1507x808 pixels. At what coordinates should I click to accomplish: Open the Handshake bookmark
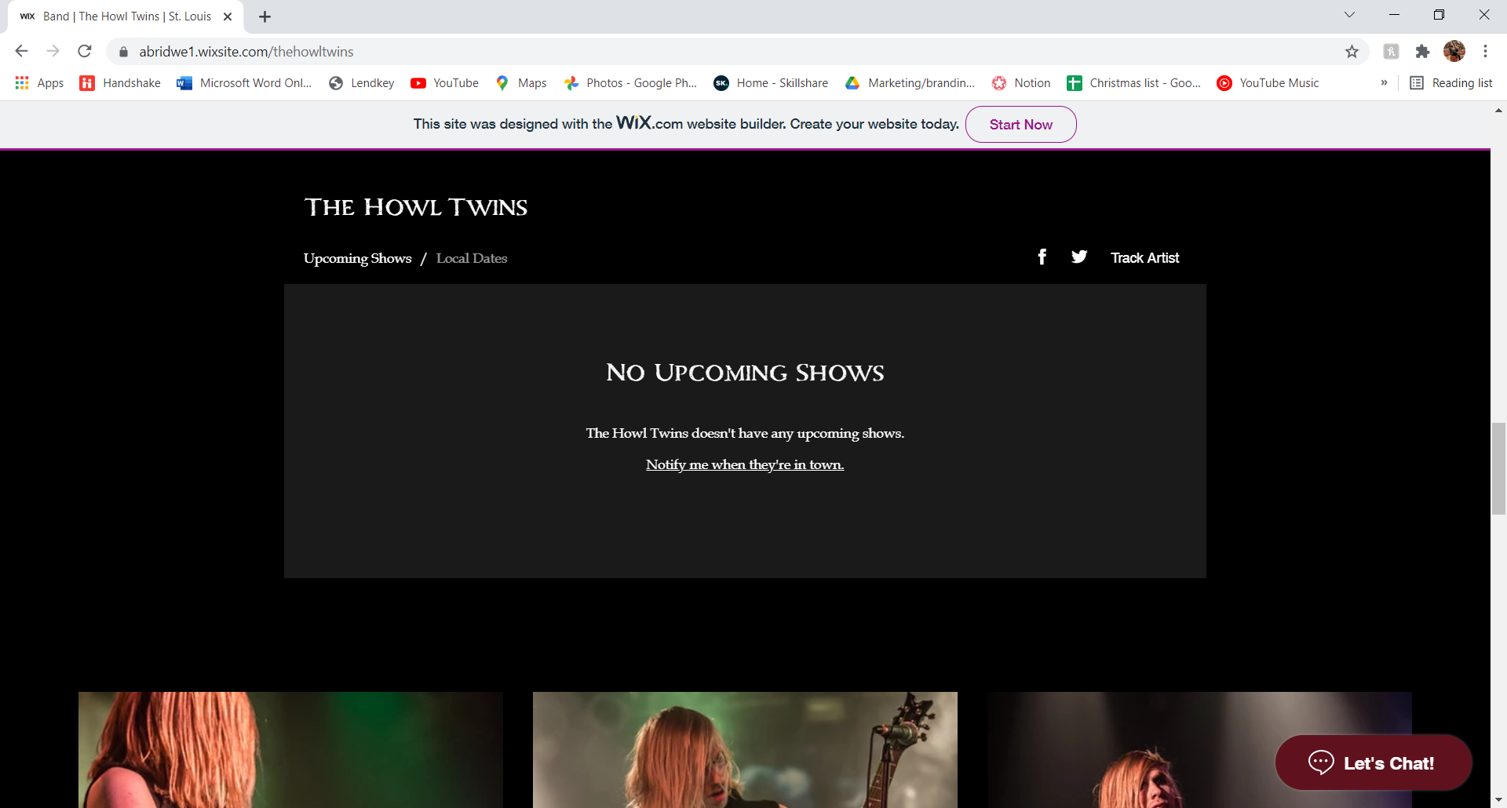click(x=120, y=83)
